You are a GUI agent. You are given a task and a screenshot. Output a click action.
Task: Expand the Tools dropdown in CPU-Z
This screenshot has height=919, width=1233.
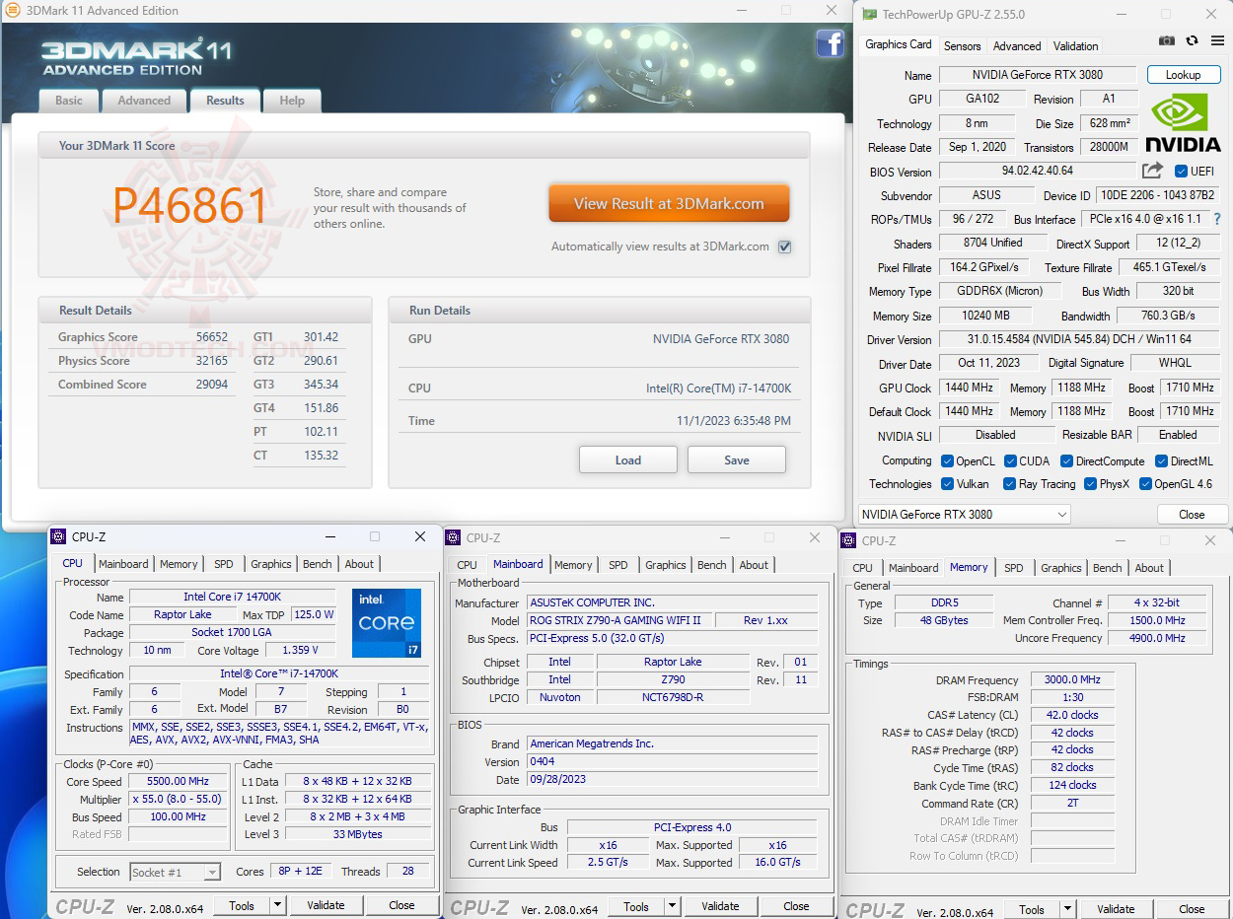(x=277, y=904)
